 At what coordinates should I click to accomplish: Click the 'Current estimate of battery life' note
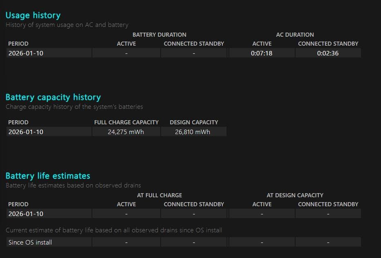[x=114, y=230]
